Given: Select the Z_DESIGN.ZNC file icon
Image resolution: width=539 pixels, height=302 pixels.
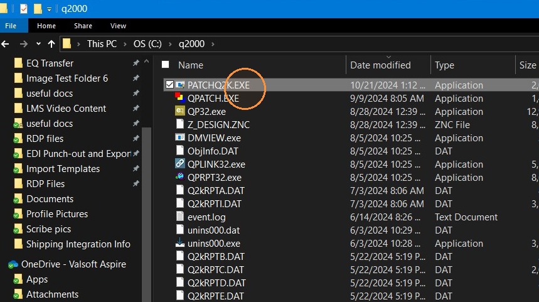Looking at the screenshot, I should click(x=180, y=124).
